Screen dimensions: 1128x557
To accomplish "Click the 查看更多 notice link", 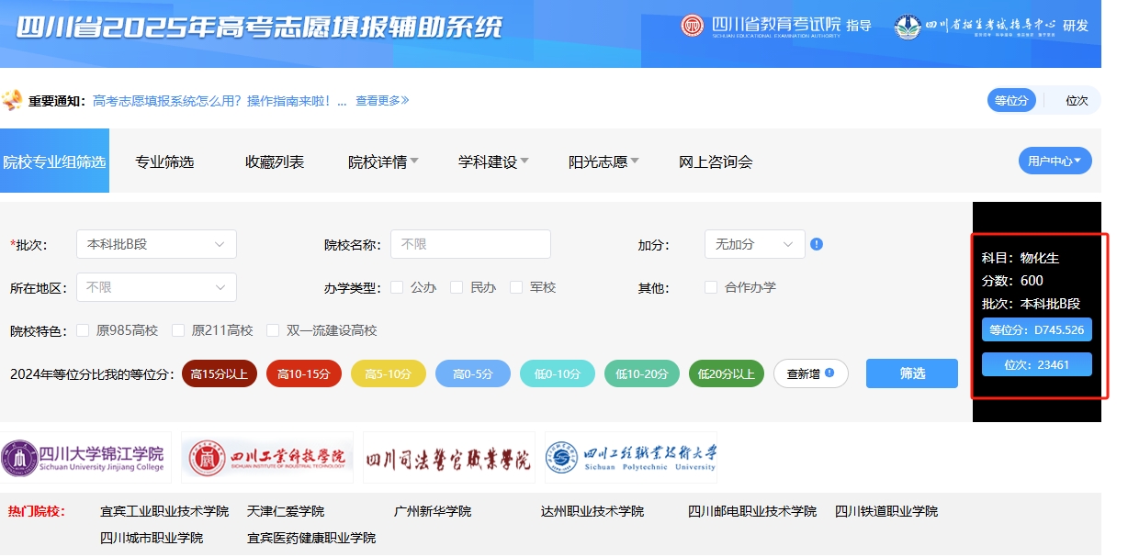I will coord(382,101).
